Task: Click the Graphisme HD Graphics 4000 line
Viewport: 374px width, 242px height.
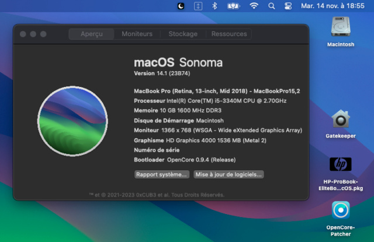Action: coord(200,141)
